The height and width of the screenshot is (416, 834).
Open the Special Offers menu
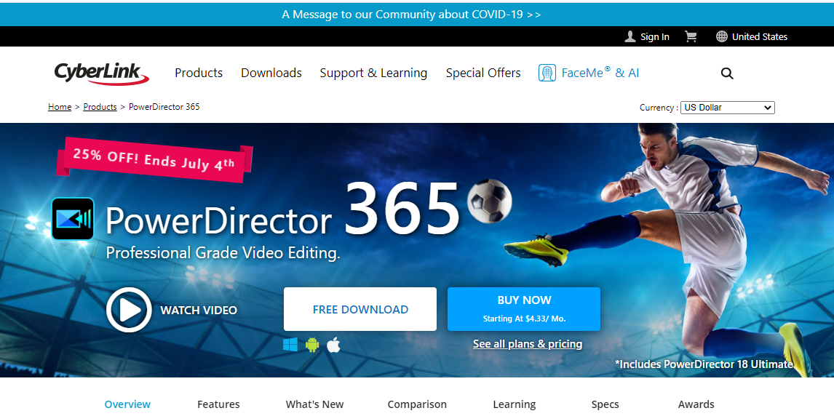point(483,73)
